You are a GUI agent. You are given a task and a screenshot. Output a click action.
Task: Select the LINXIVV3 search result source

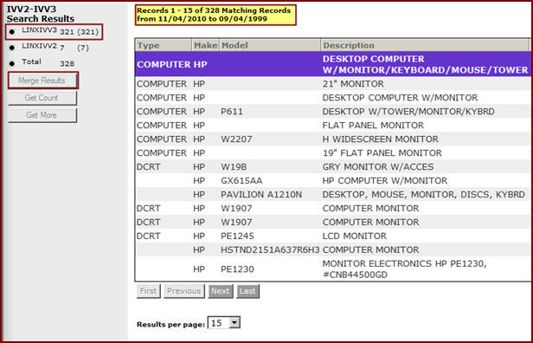[x=55, y=32]
